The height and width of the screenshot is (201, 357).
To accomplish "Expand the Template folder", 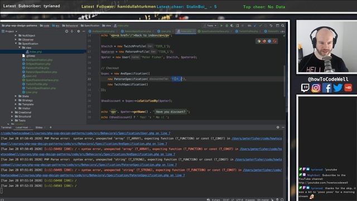I will pos(16,104).
